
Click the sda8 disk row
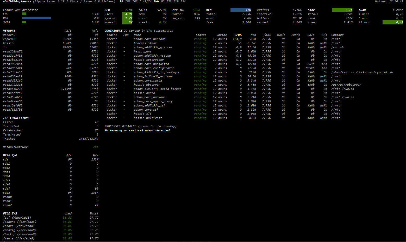coord(51,193)
